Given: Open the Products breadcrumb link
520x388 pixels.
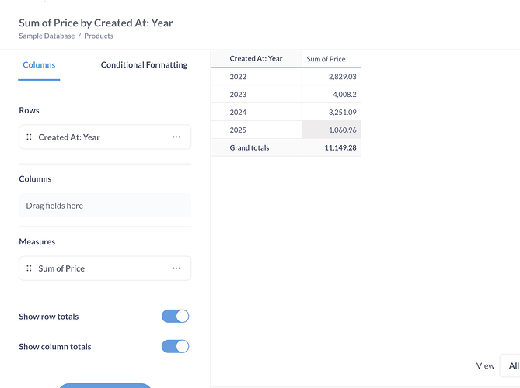Looking at the screenshot, I should pyautogui.click(x=99, y=36).
